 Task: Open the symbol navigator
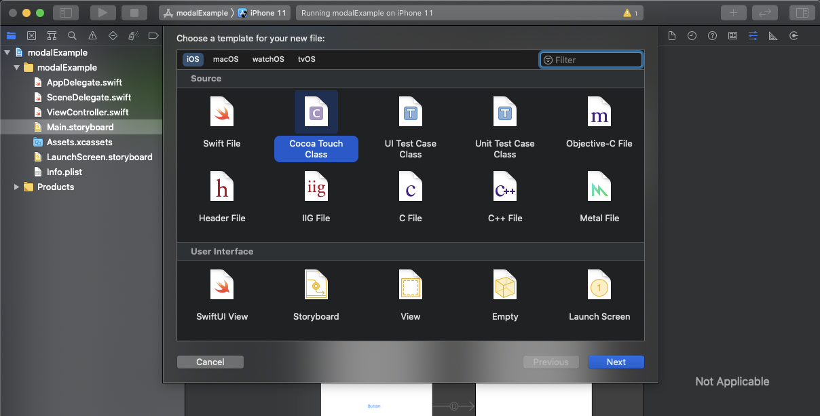pos(52,36)
